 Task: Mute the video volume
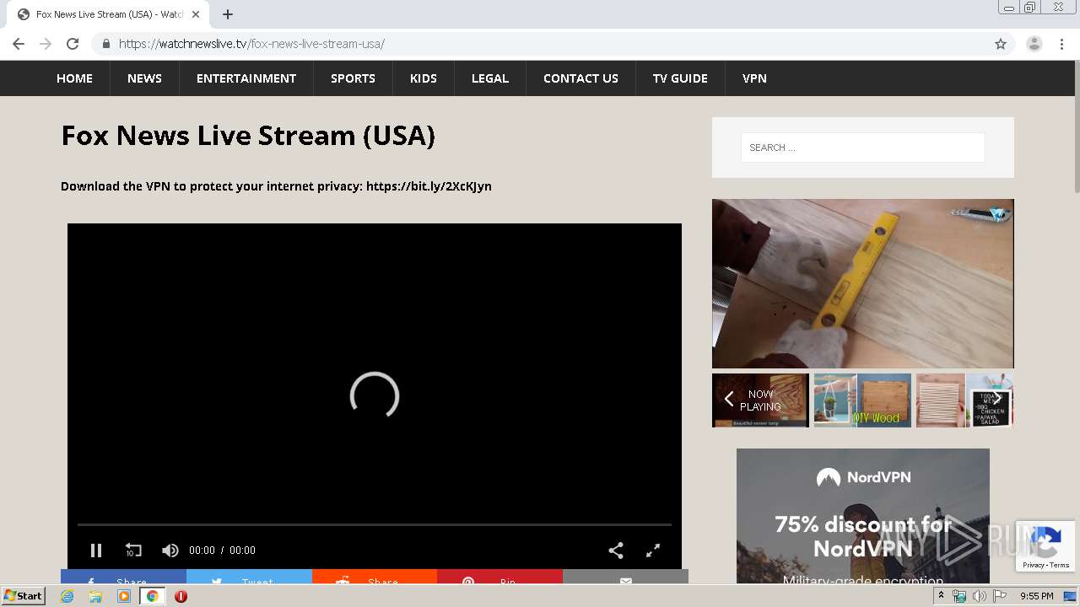170,551
